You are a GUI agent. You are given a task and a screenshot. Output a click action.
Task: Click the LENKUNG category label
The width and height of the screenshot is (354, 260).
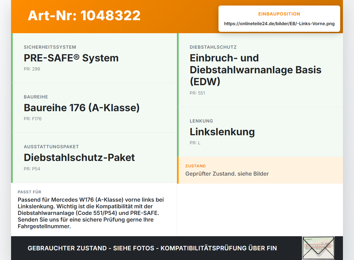[x=201, y=121]
